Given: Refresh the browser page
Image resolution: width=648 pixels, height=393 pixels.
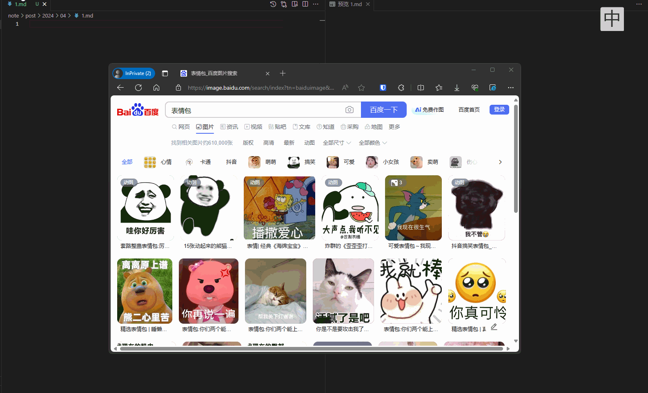Looking at the screenshot, I should tap(138, 88).
